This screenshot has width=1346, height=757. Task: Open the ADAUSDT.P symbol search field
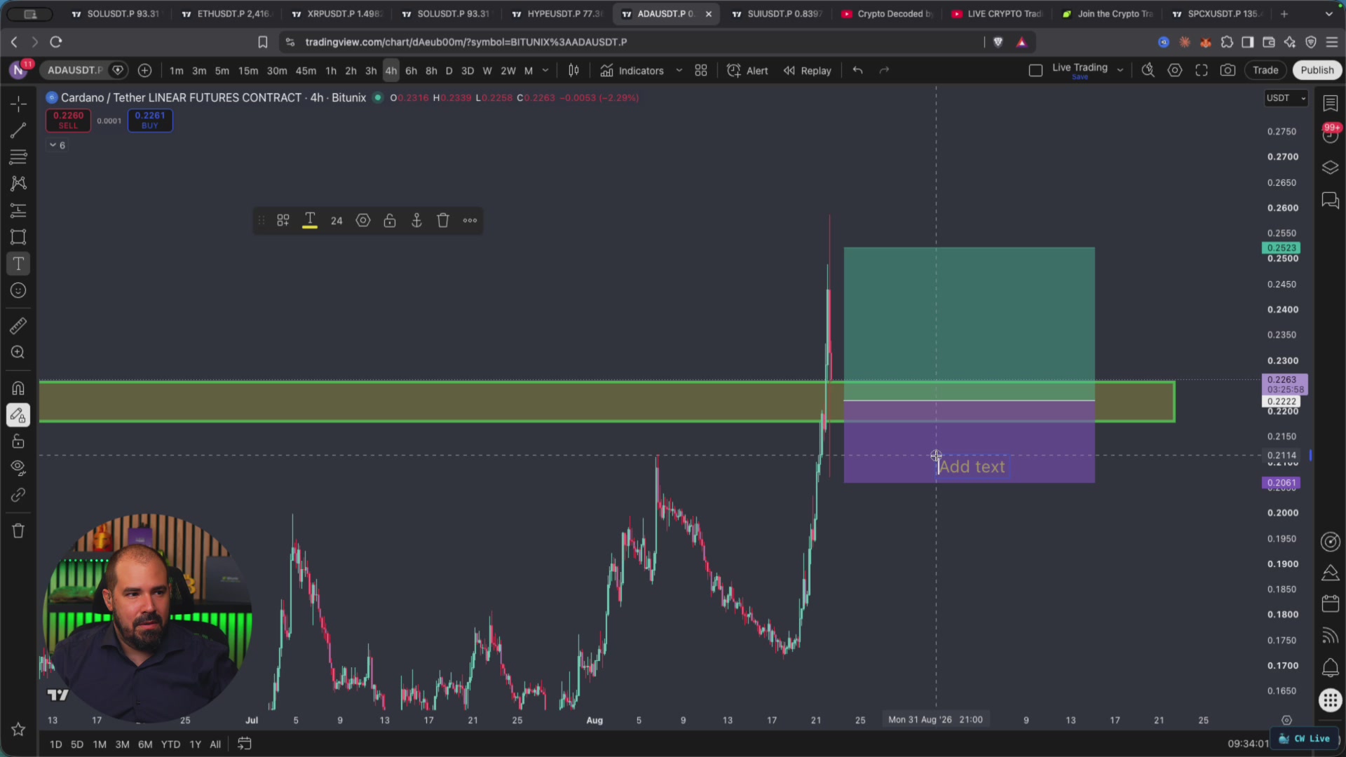(74, 70)
